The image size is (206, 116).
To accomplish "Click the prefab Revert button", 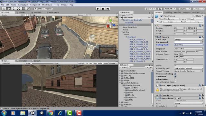I will point(183,22).
